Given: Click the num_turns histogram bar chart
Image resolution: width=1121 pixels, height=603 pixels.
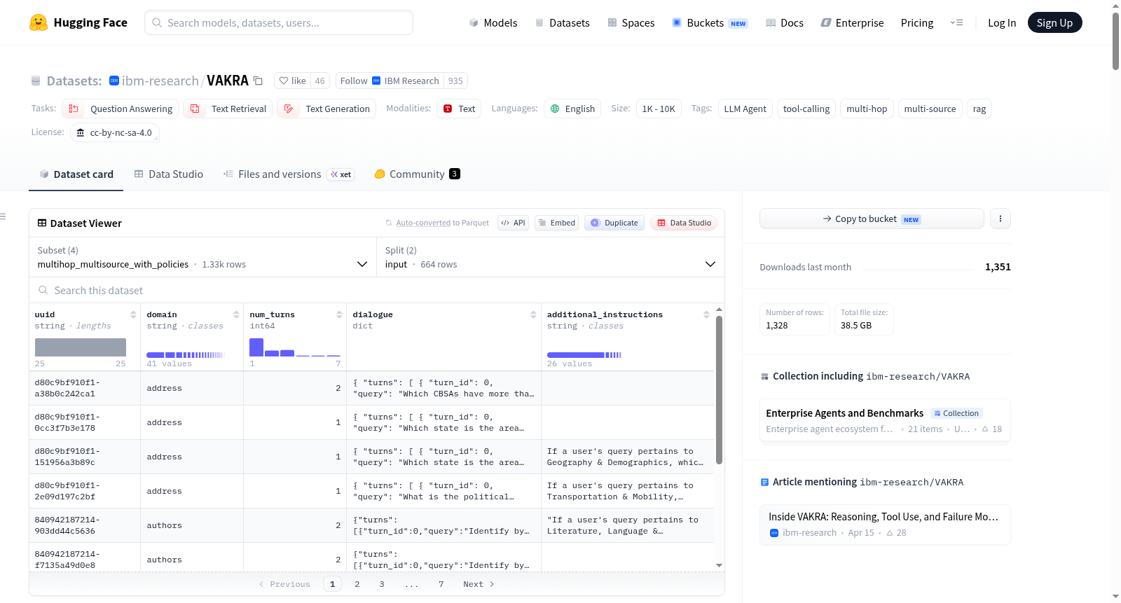Looking at the screenshot, I should 295,347.
